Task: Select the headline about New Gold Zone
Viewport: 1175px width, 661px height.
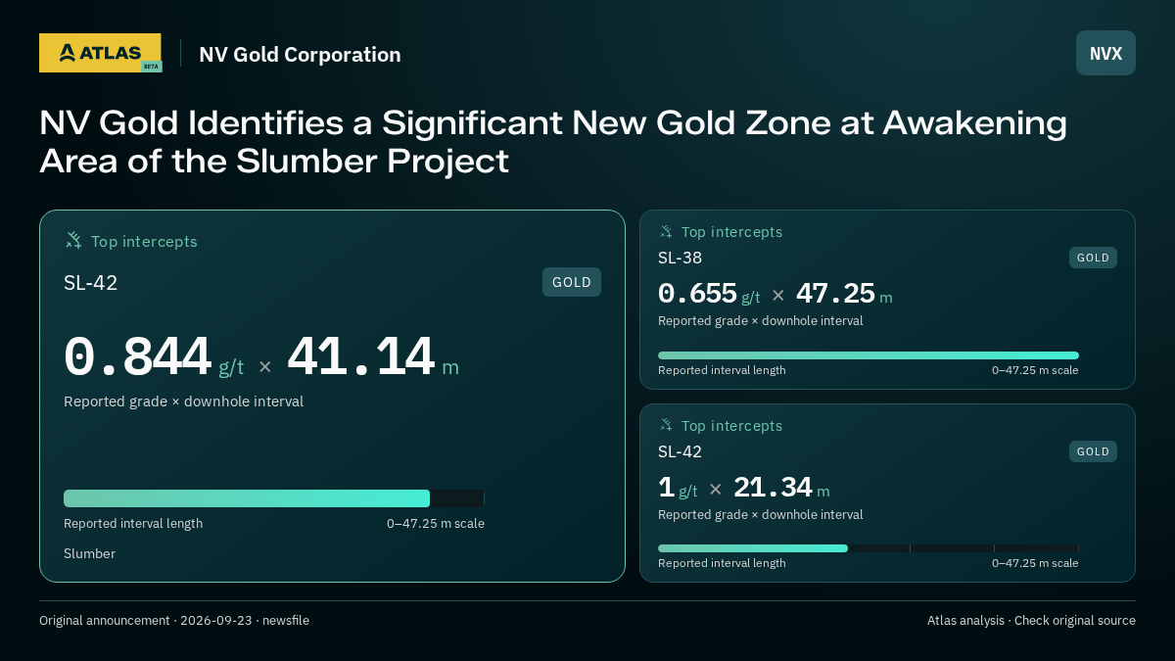Action: point(553,142)
